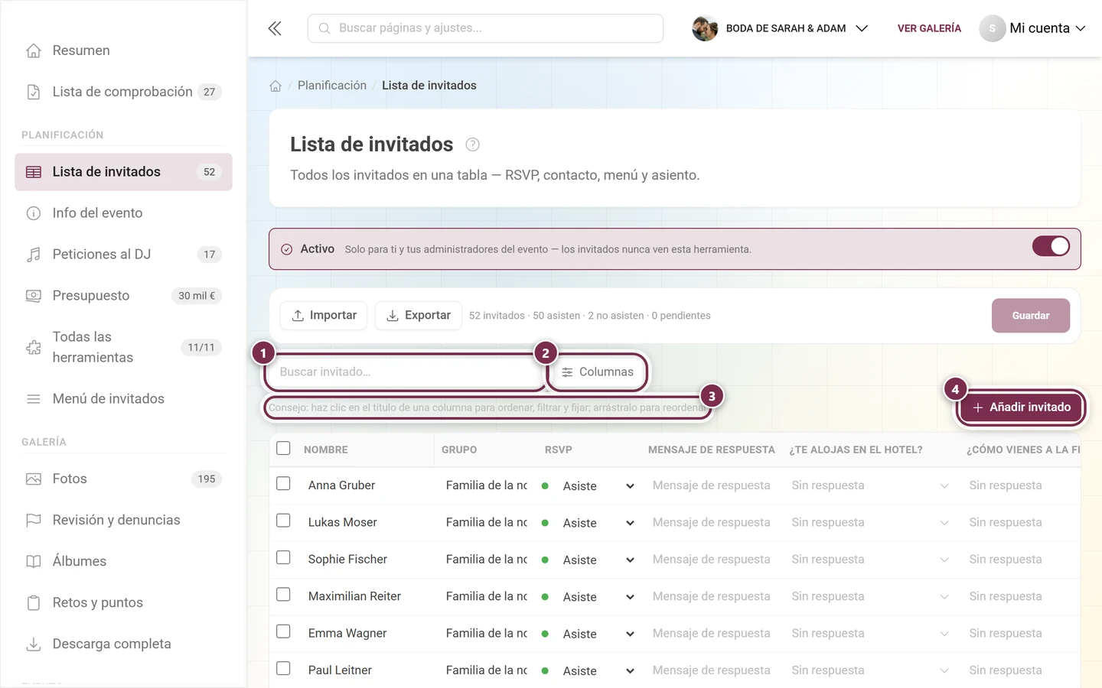Click the Fotos picture icon

[34, 479]
